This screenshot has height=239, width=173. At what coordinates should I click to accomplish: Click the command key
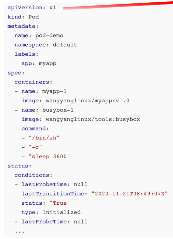34,129
